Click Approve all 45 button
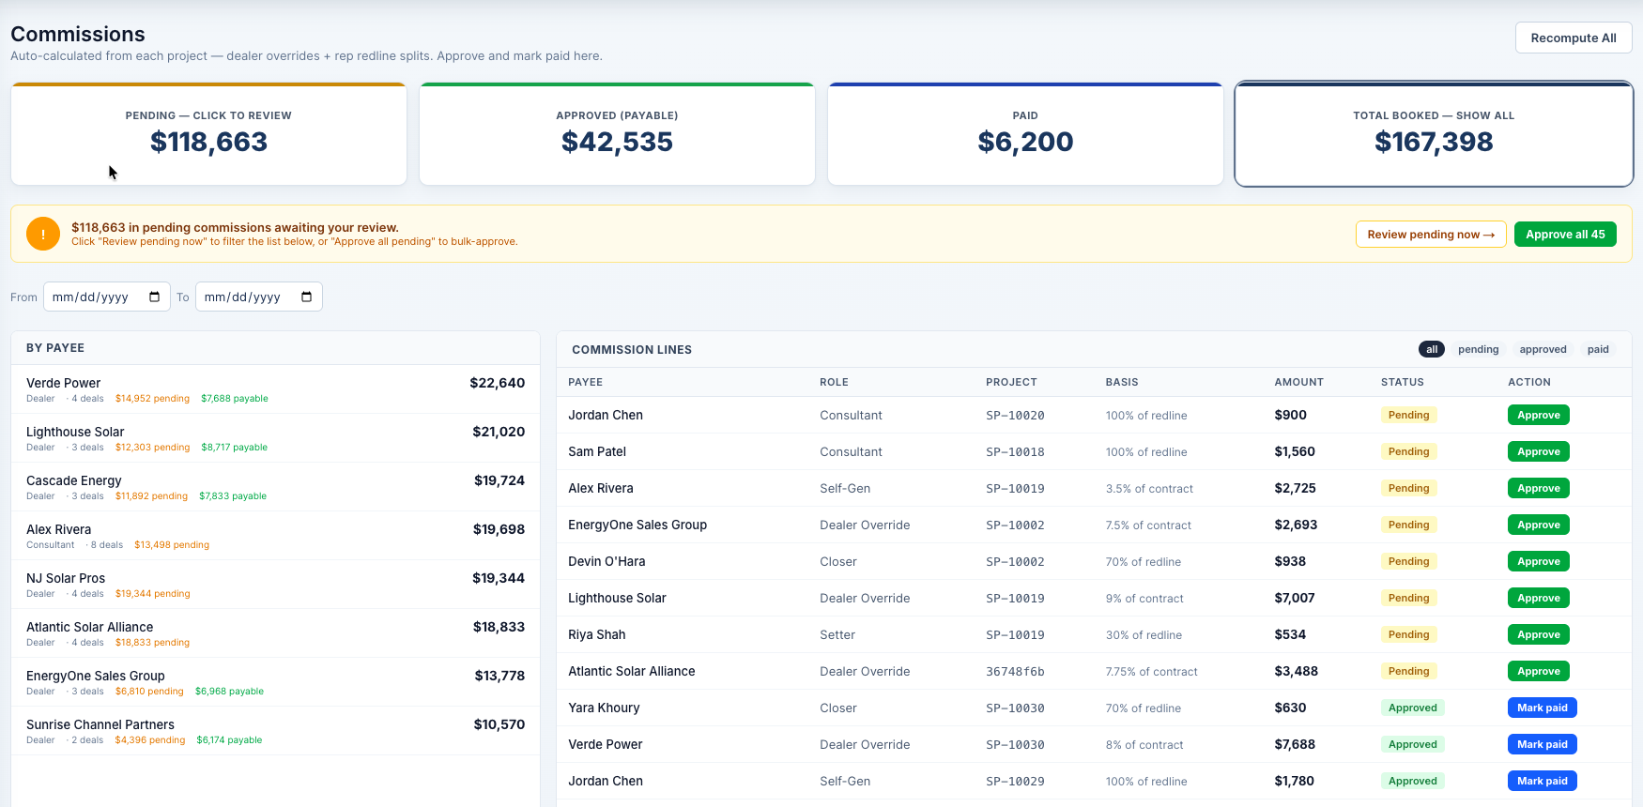 (x=1565, y=235)
